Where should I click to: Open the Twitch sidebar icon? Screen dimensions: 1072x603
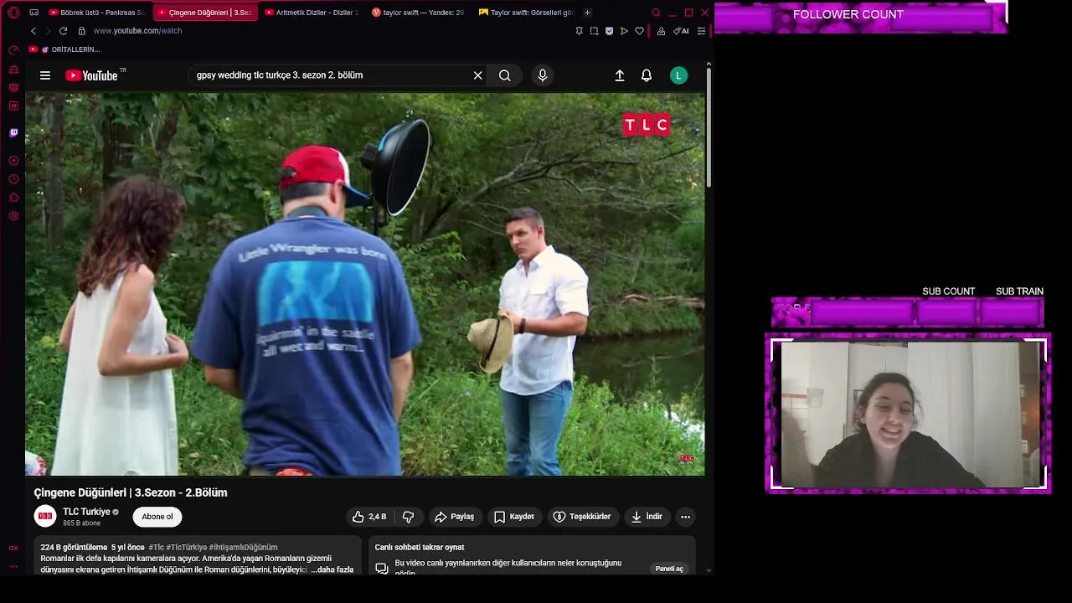pyautogui.click(x=13, y=132)
